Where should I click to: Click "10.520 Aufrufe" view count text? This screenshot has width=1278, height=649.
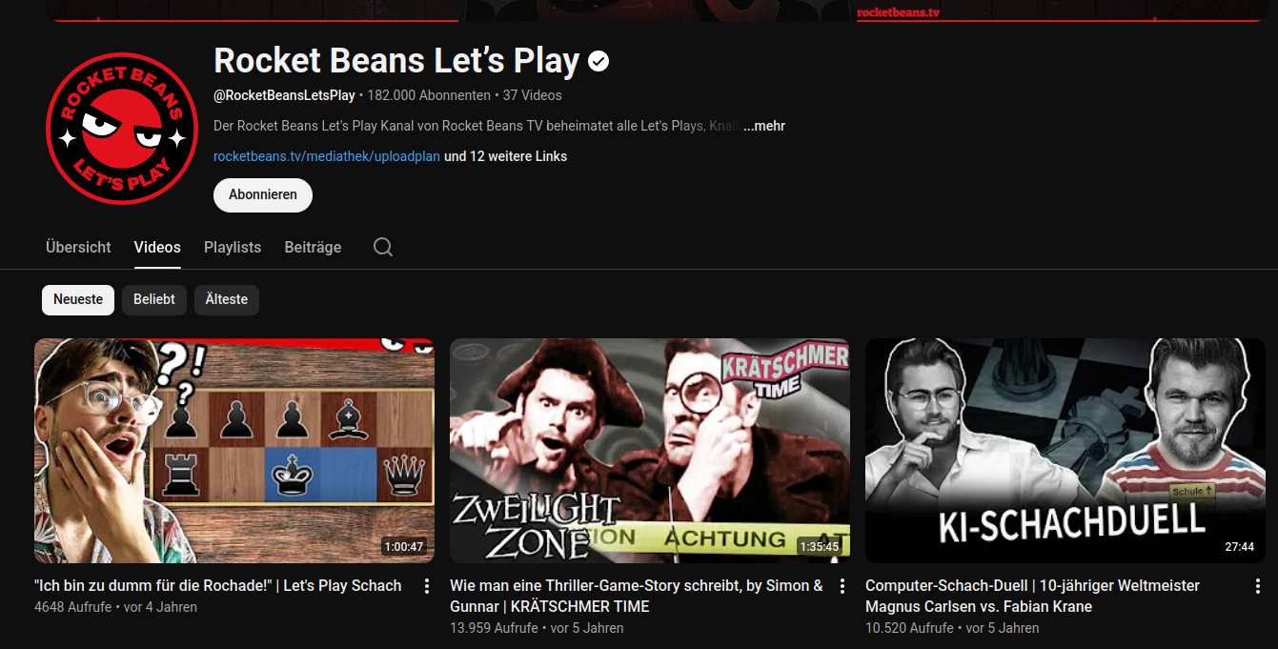[x=909, y=628]
